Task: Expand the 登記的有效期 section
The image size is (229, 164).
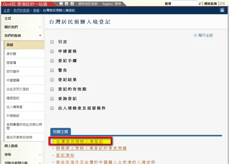Action: point(72,89)
